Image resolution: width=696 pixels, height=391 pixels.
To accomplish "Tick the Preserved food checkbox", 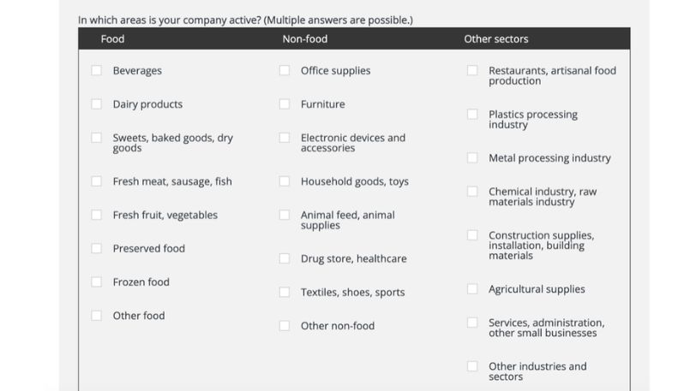I will [97, 248].
